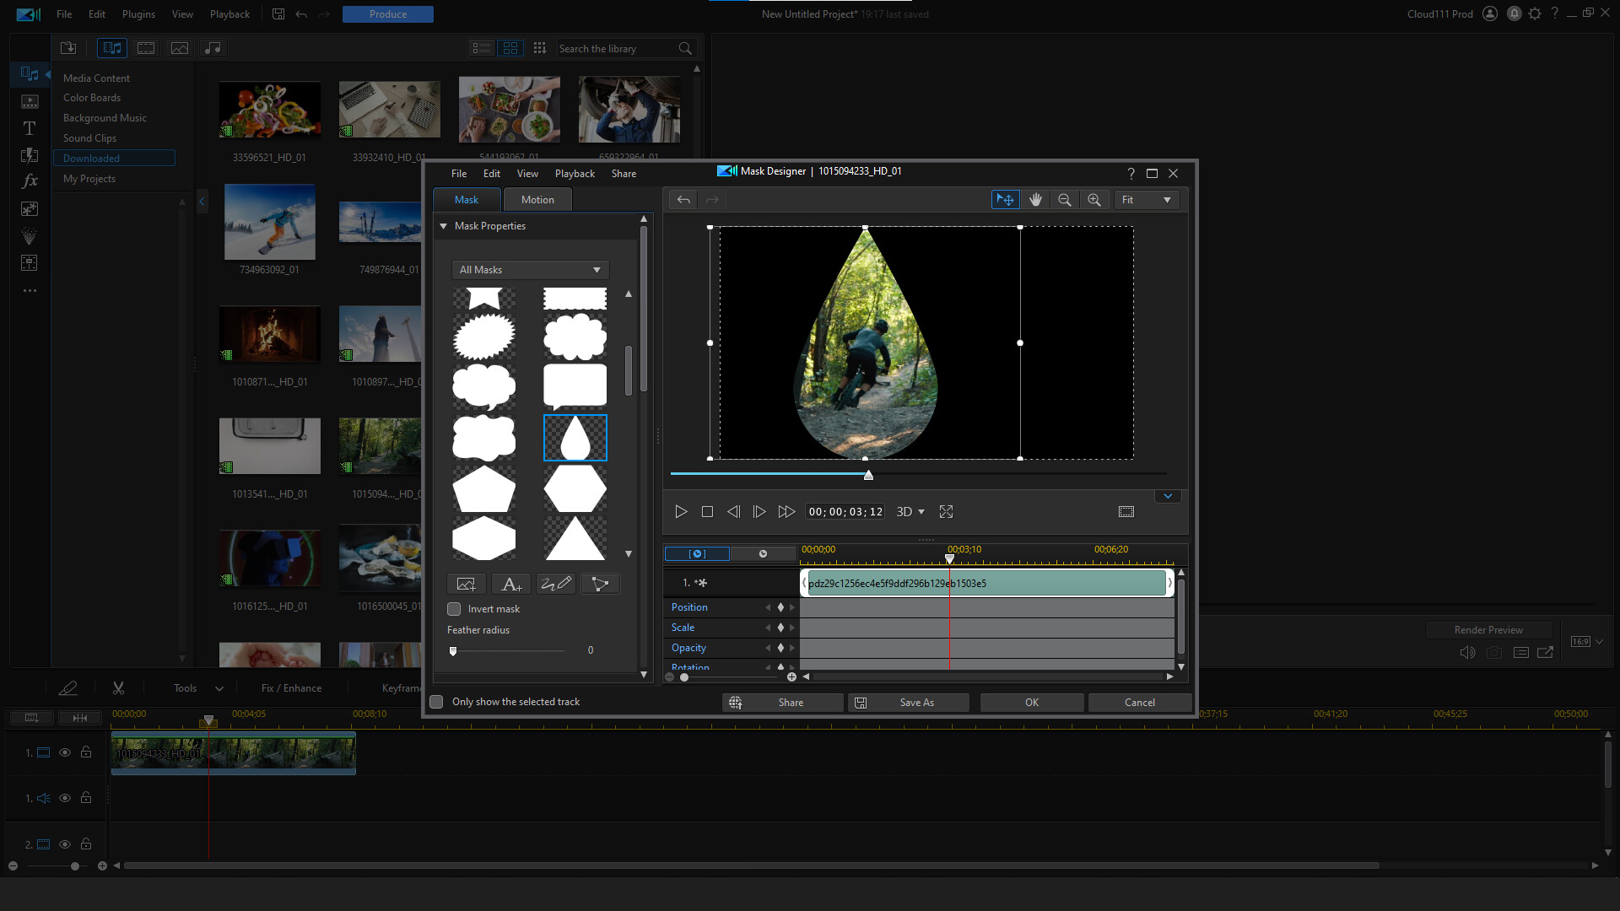The height and width of the screenshot is (911, 1620).
Task: Open the freehand mask drawing tool
Action: pos(555,583)
